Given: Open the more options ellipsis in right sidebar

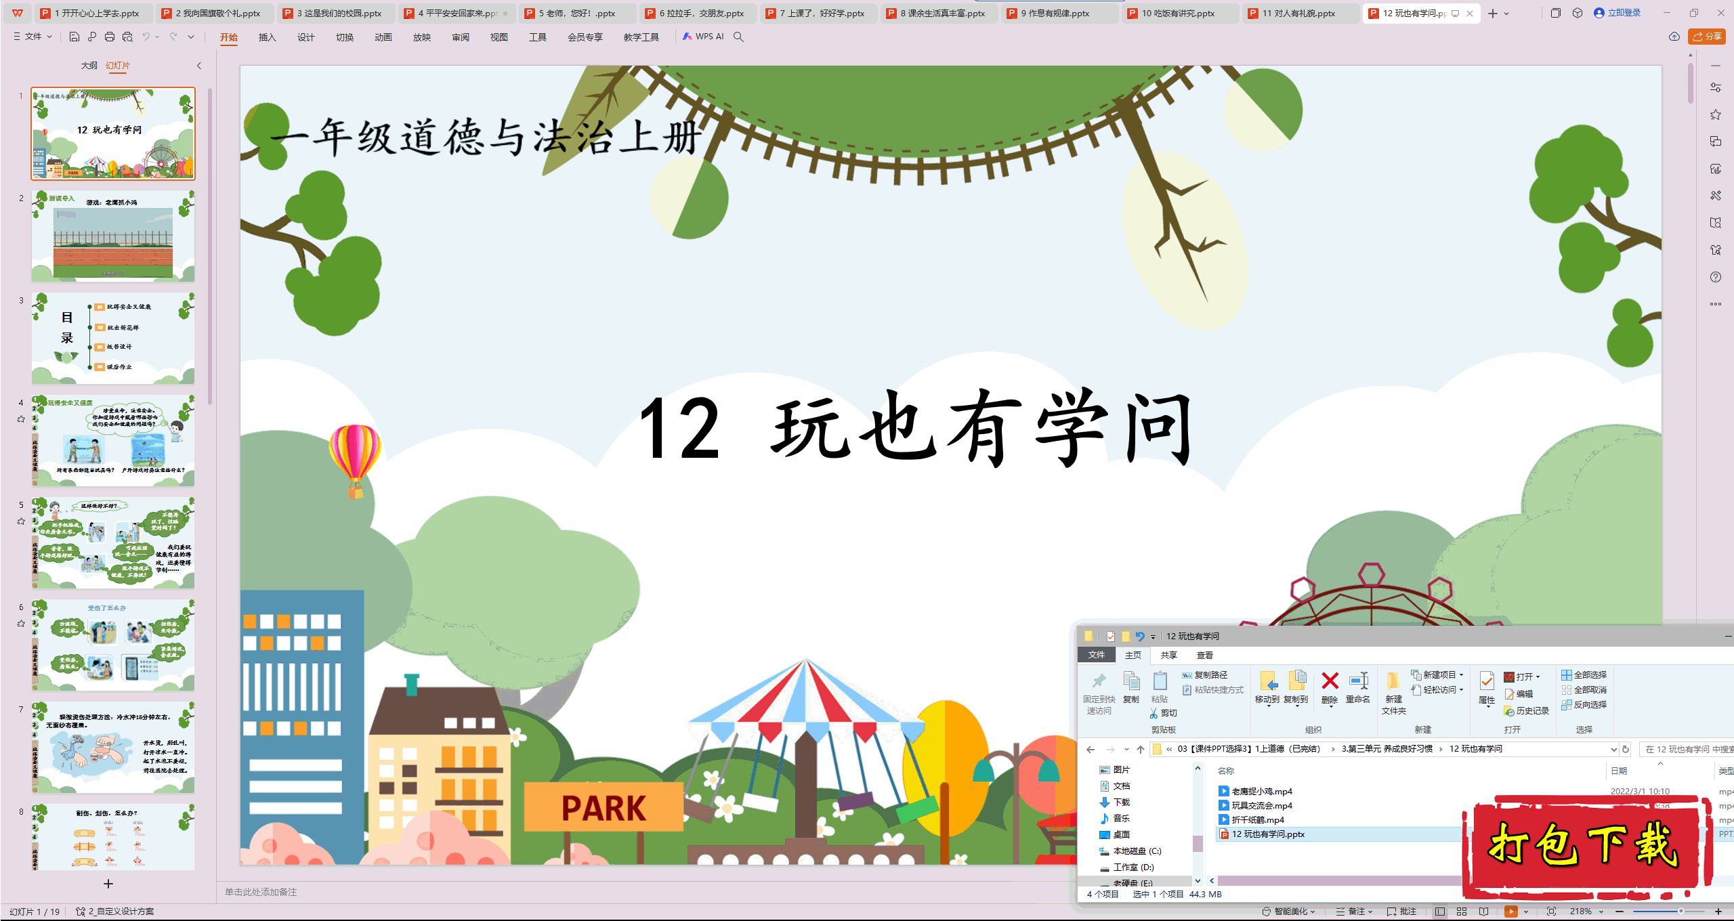Looking at the screenshot, I should pyautogui.click(x=1715, y=304).
